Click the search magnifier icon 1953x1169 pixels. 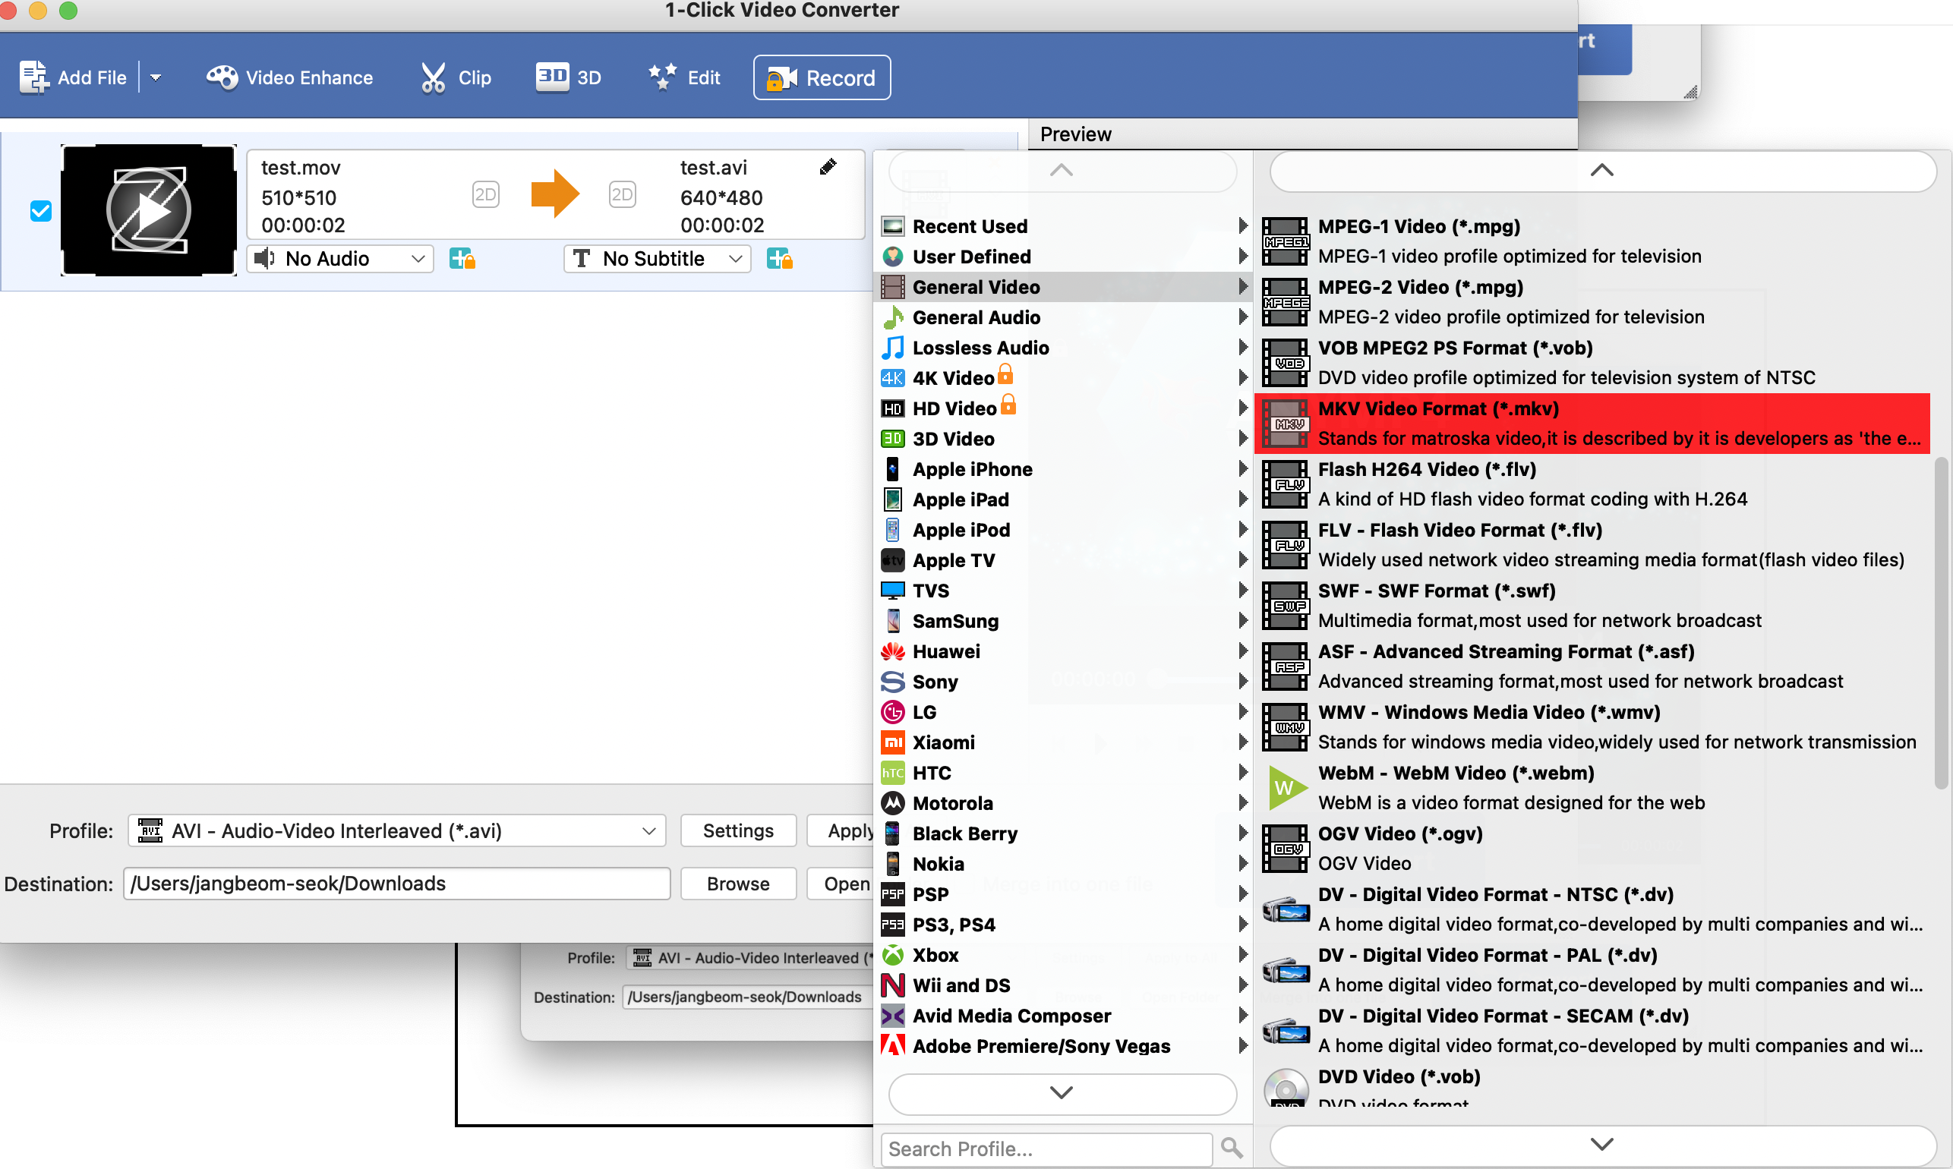(1232, 1149)
